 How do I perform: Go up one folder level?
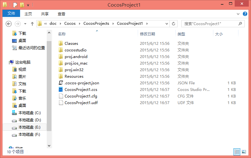(32, 24)
